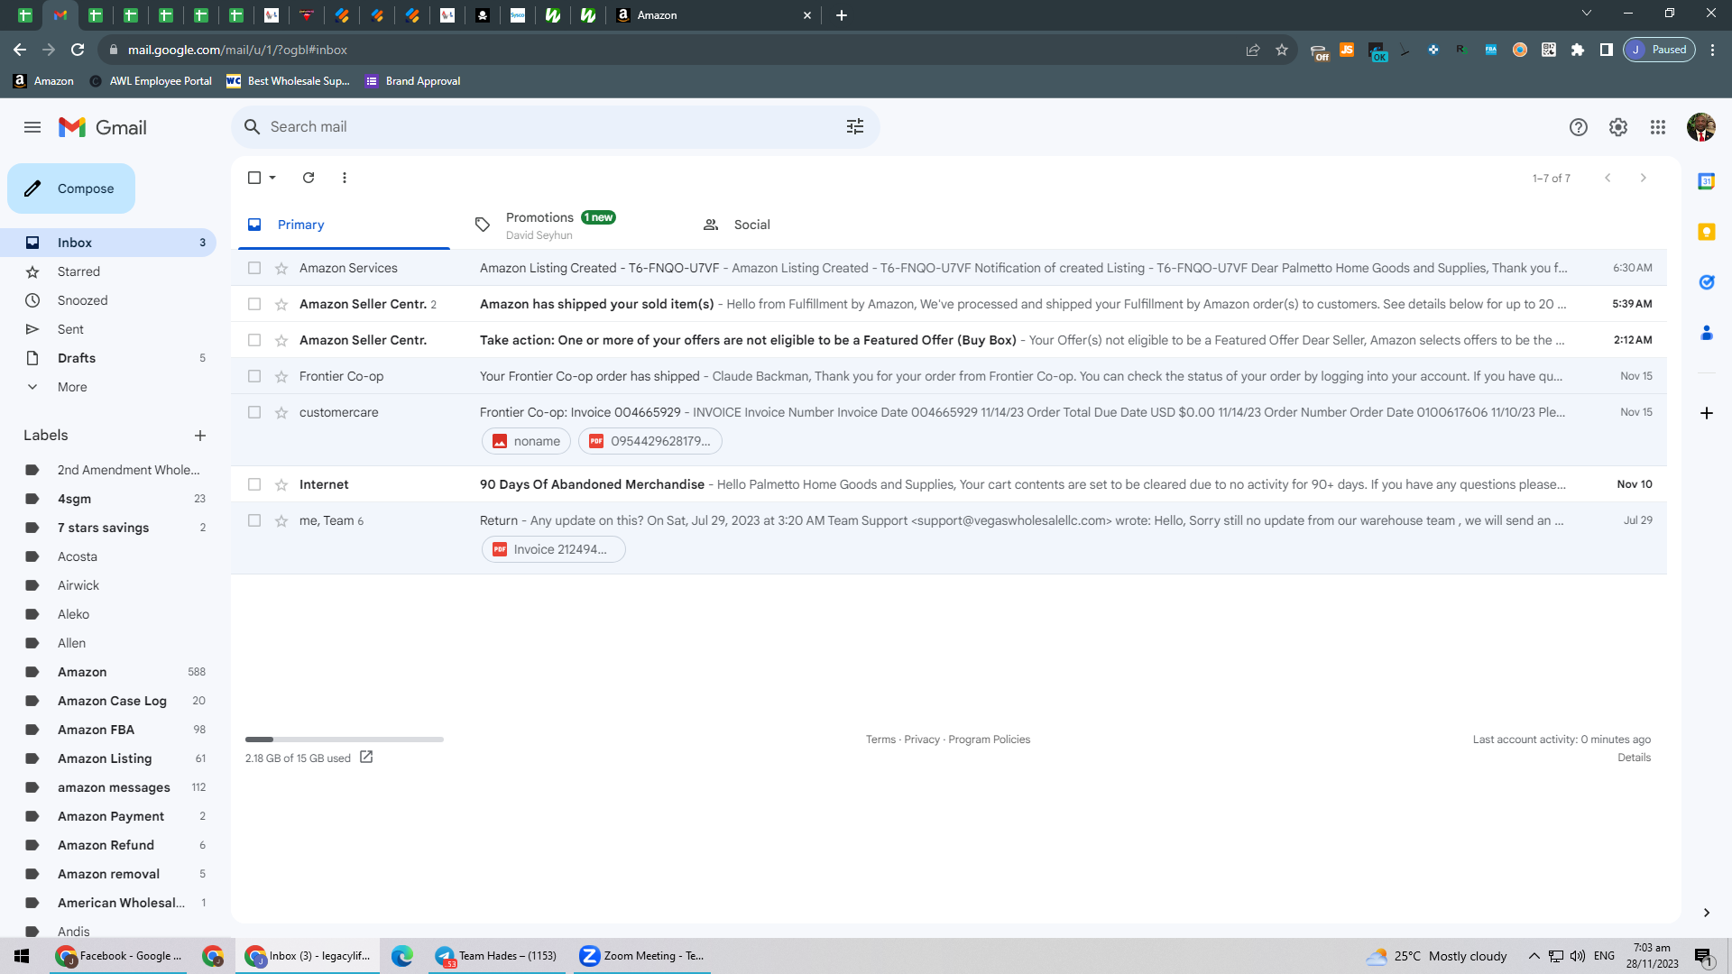Star the Amazon Services email
Screen dimensions: 1732x974
click(281, 268)
